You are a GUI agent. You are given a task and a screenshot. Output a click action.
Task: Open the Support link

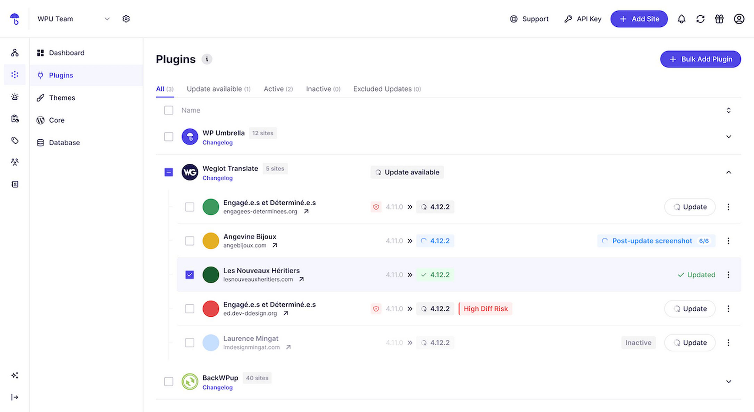pyautogui.click(x=529, y=19)
